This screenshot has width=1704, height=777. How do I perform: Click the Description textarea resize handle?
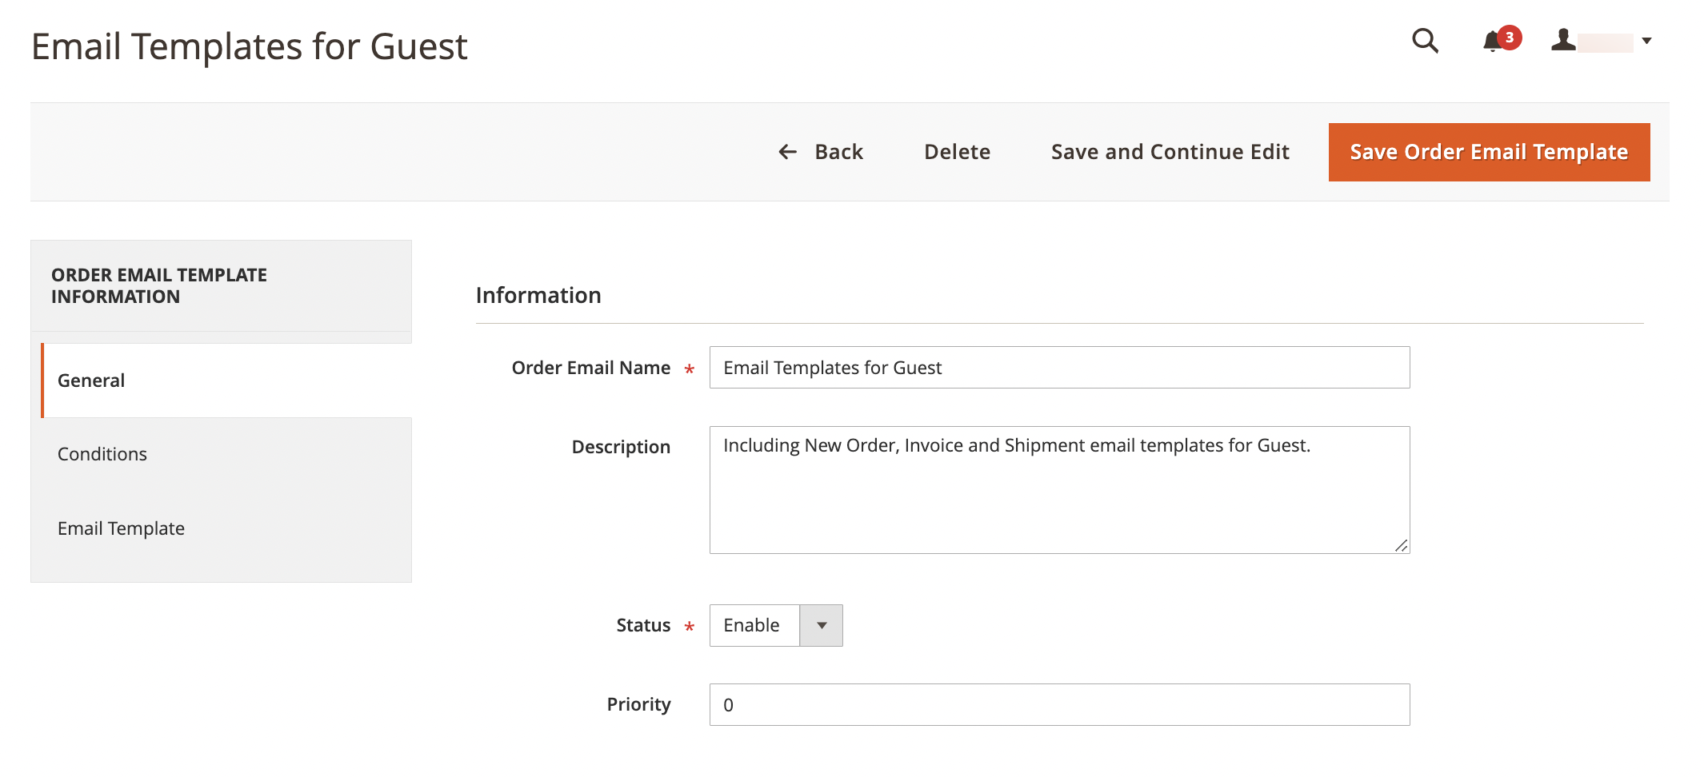1402,547
